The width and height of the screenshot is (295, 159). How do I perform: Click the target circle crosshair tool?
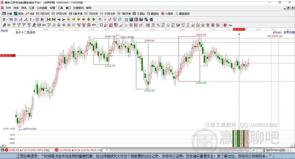[59, 25]
